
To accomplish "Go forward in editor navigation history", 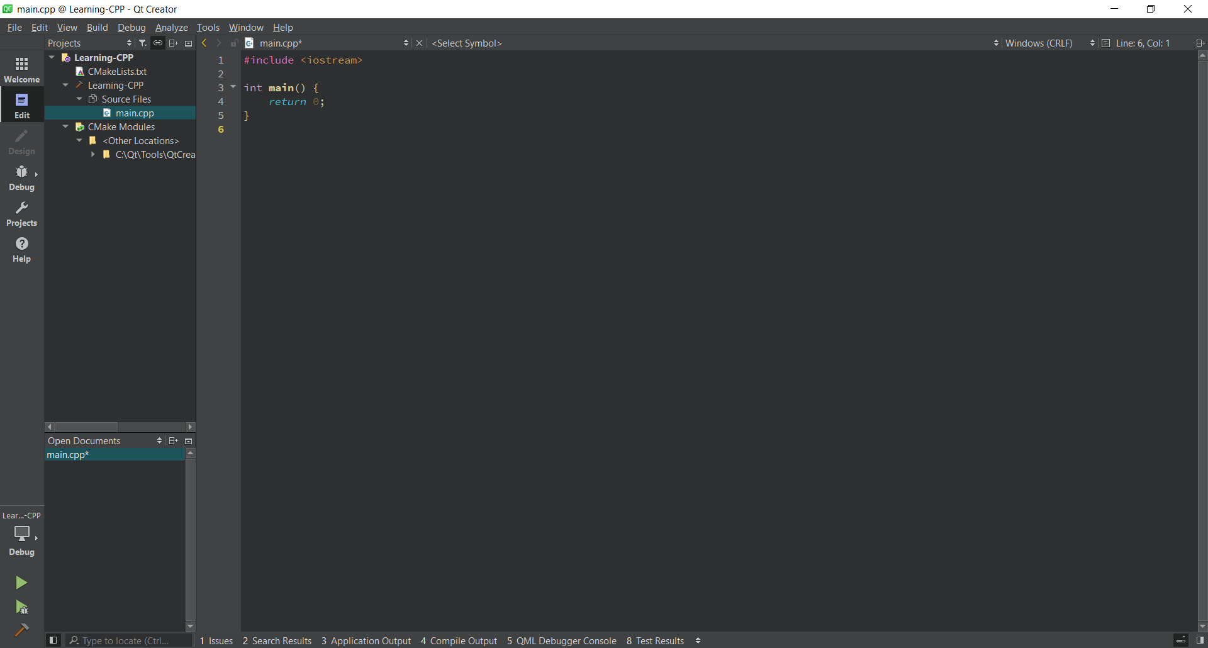I will coord(219,43).
